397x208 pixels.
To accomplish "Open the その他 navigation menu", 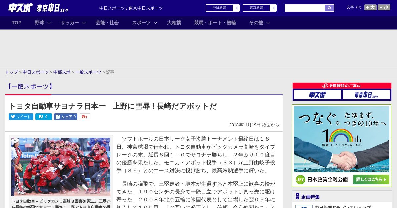I will (x=256, y=23).
